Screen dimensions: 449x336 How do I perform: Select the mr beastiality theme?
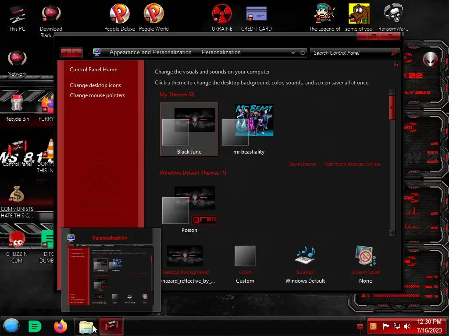tap(249, 129)
